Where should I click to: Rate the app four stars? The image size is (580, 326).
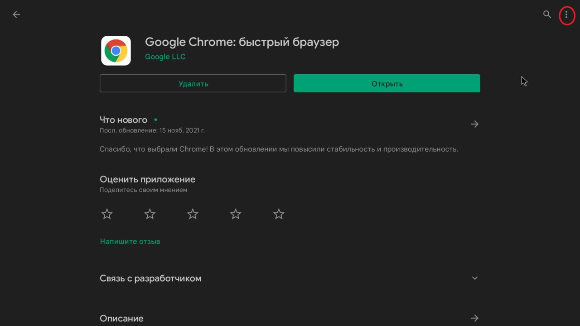236,214
